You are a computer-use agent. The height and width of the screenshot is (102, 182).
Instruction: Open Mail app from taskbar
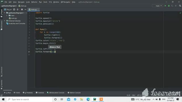tap(69, 99)
